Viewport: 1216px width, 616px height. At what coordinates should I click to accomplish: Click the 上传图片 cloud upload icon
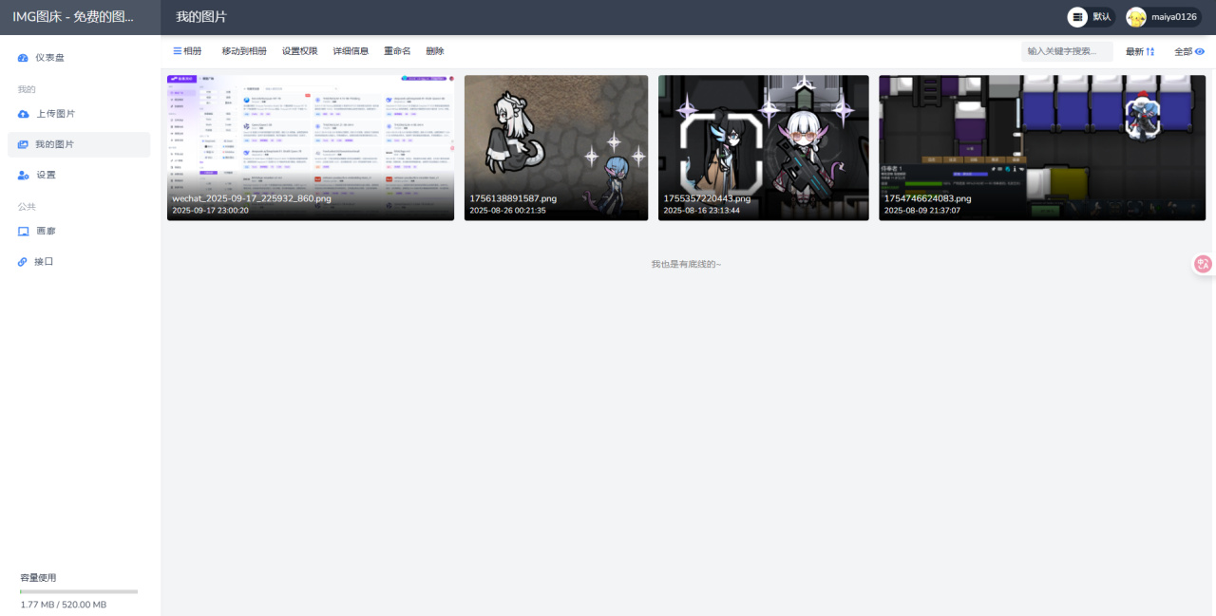coord(24,114)
